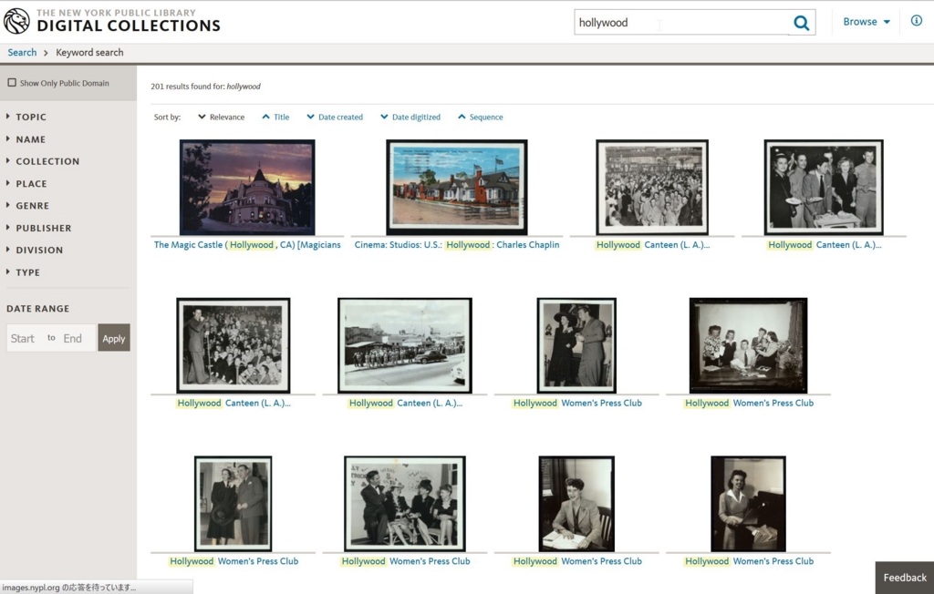Sort results by Date created
This screenshot has height=594, width=934.
pos(335,118)
